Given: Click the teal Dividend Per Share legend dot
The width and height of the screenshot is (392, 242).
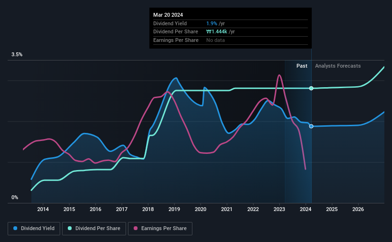Looking at the screenshot, I should (x=70, y=228).
